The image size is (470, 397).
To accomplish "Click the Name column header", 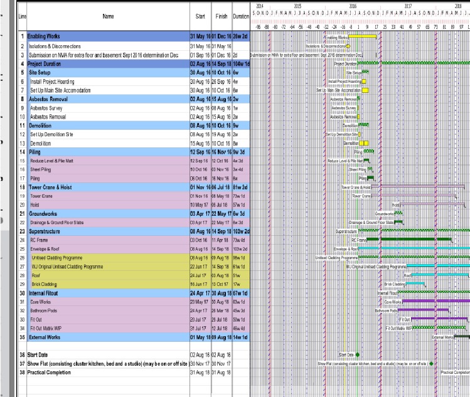I will pyautogui.click(x=104, y=16).
